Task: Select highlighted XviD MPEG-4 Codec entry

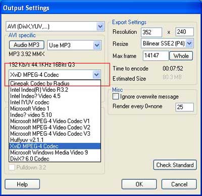Action: [x=55, y=146]
